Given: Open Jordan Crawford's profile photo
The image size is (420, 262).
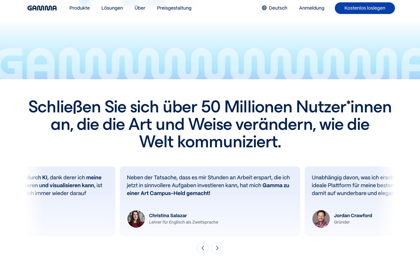Looking at the screenshot, I should [321, 219].
